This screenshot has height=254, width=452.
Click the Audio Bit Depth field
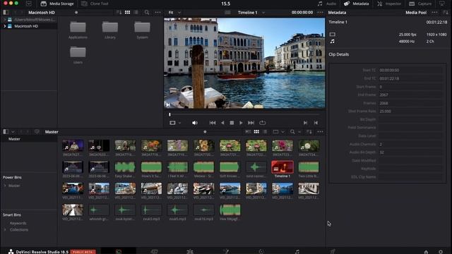(x=410, y=152)
